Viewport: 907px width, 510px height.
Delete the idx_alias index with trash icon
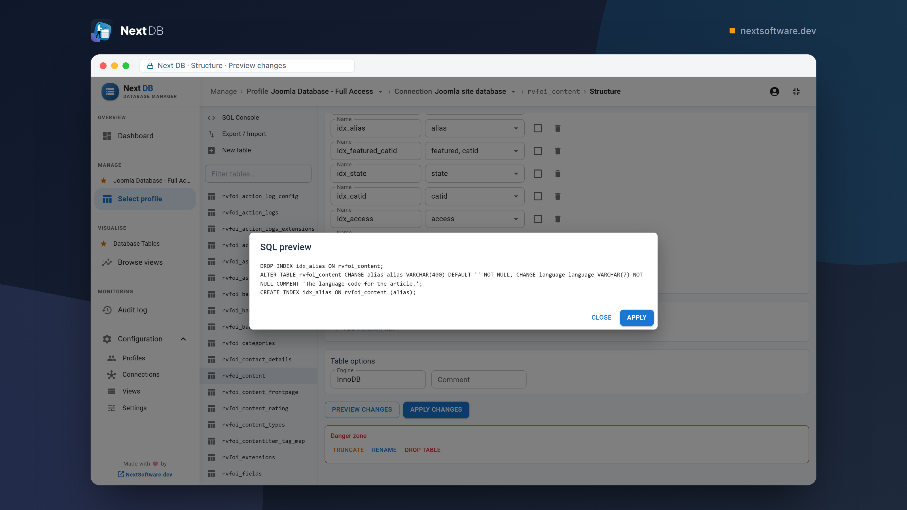558,128
